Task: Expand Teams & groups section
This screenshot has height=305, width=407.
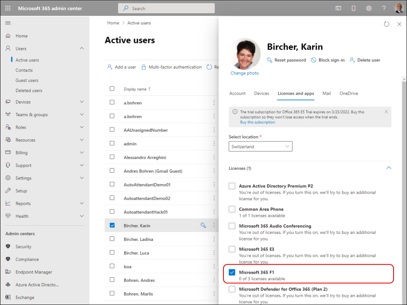Action: click(82, 115)
